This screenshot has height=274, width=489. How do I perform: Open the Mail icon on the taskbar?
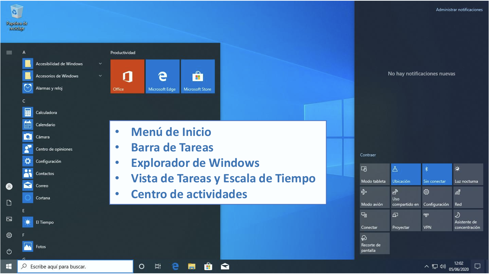coord(225,266)
